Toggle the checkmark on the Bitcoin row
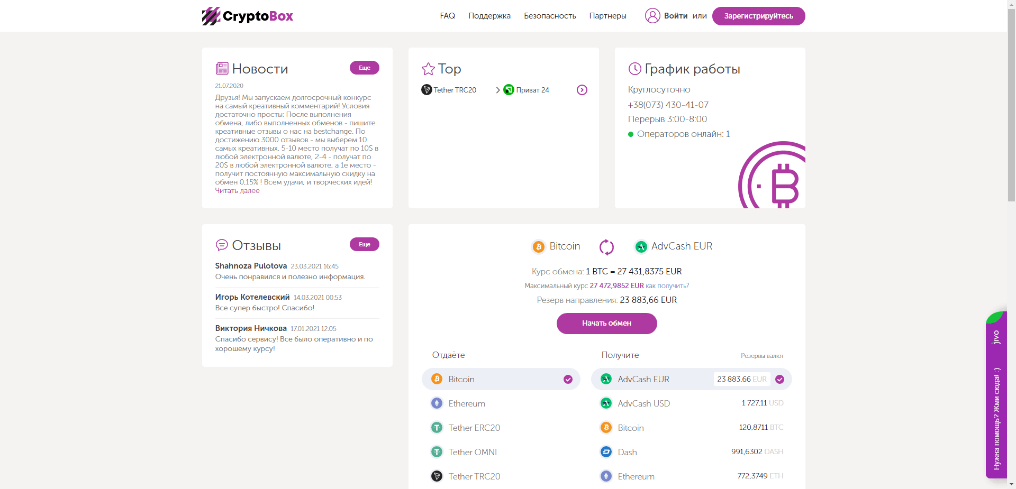The height and width of the screenshot is (489, 1016). tap(567, 379)
